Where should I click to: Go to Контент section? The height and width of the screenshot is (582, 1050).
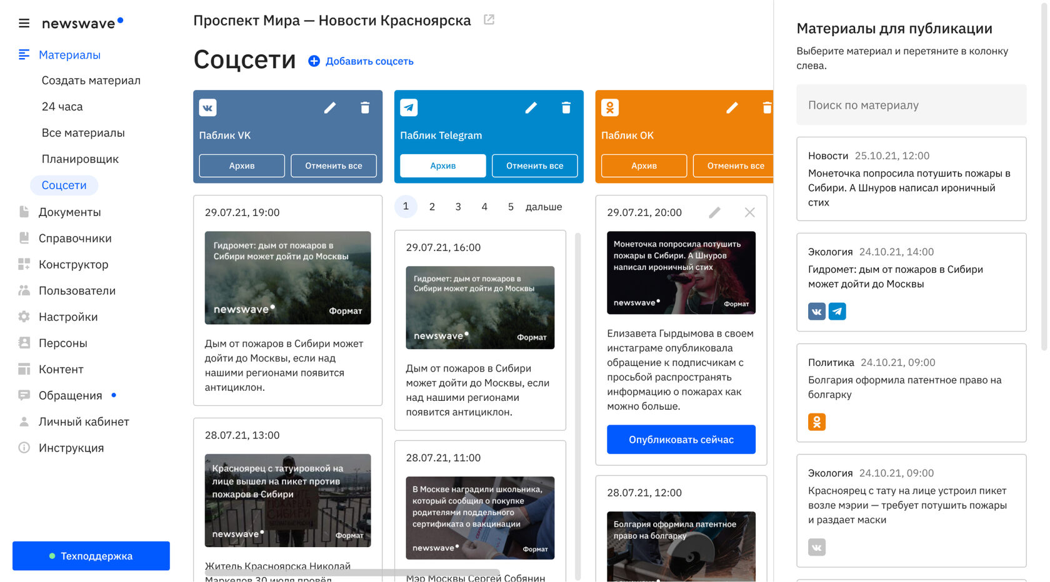(61, 370)
